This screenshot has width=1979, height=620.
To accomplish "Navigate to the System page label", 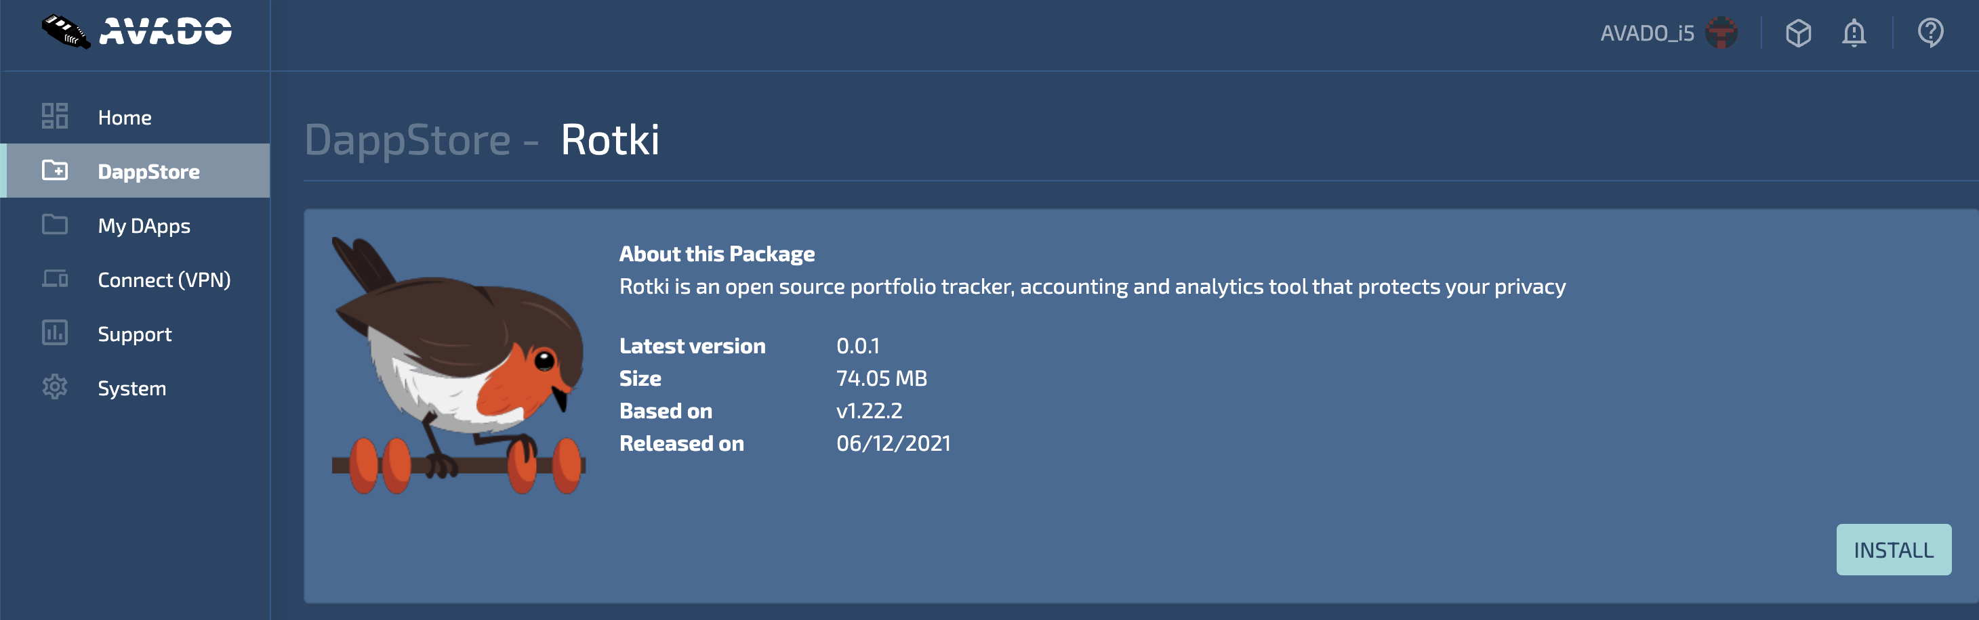I will (131, 389).
